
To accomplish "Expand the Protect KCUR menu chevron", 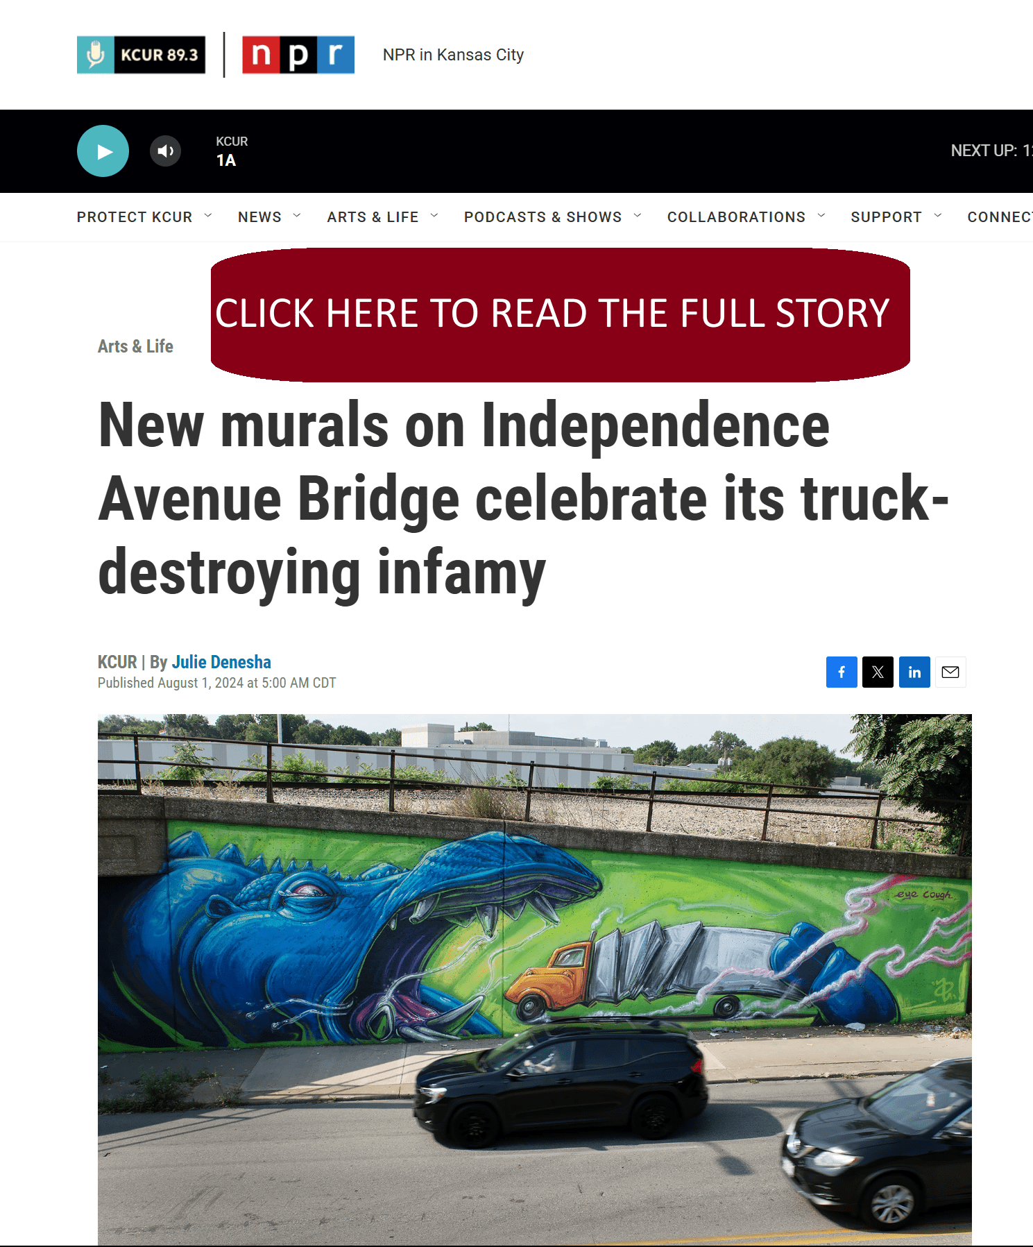I will (208, 216).
